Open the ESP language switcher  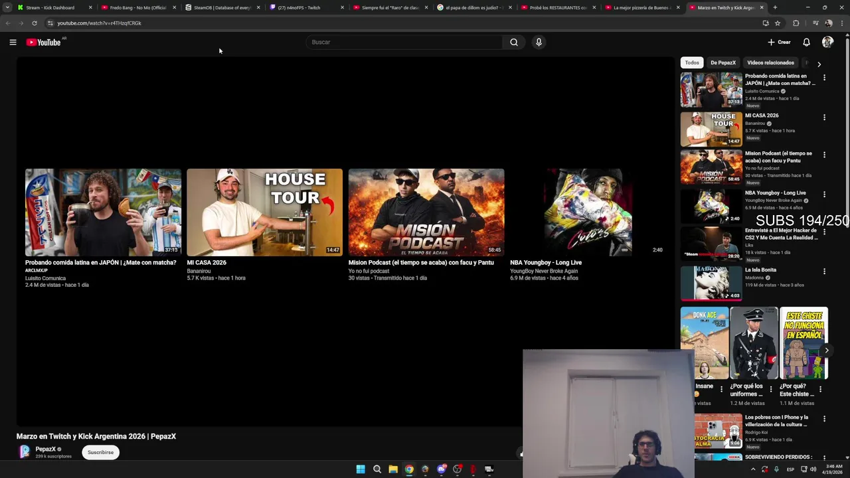790,469
